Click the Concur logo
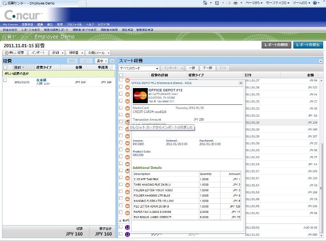Image resolution: width=326 pixels, height=241 pixels. (23, 15)
